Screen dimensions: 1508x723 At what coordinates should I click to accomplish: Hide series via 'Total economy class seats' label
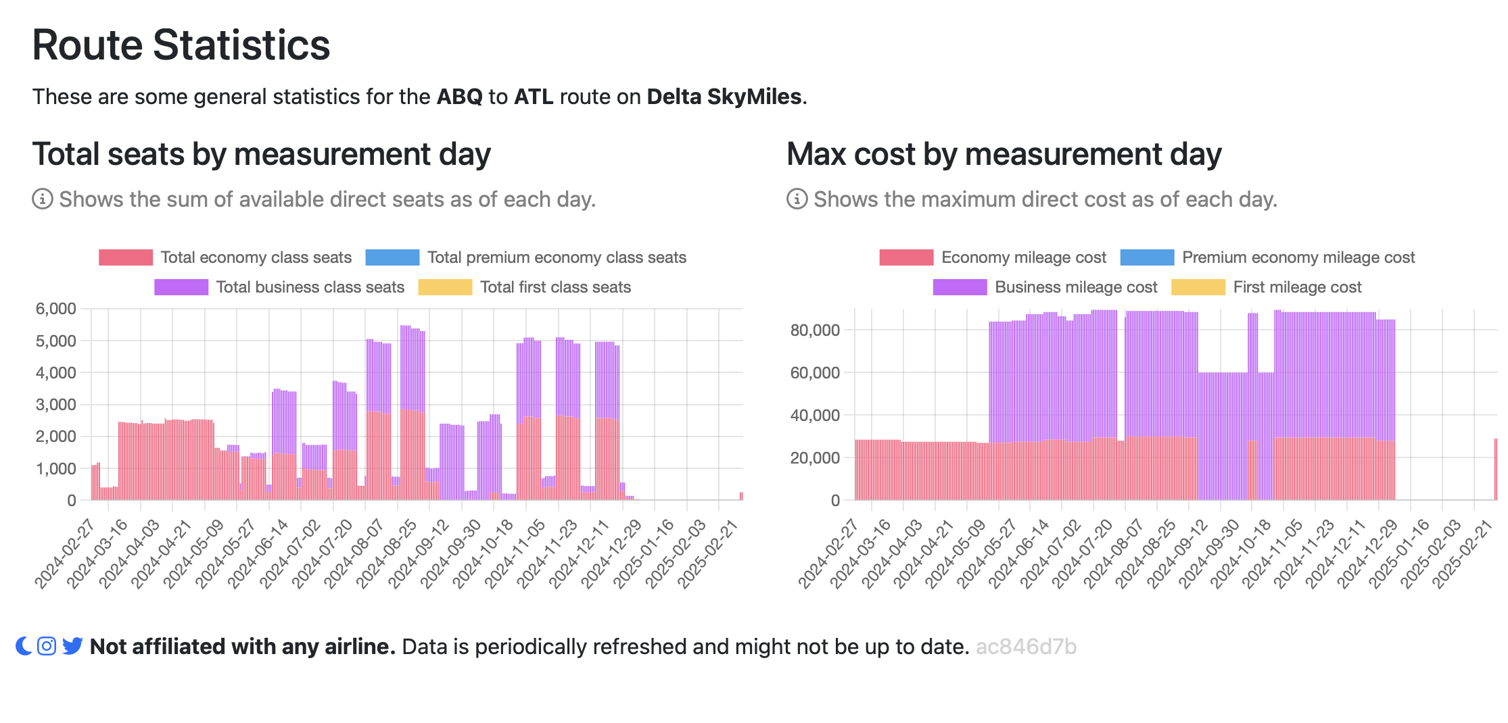[256, 257]
